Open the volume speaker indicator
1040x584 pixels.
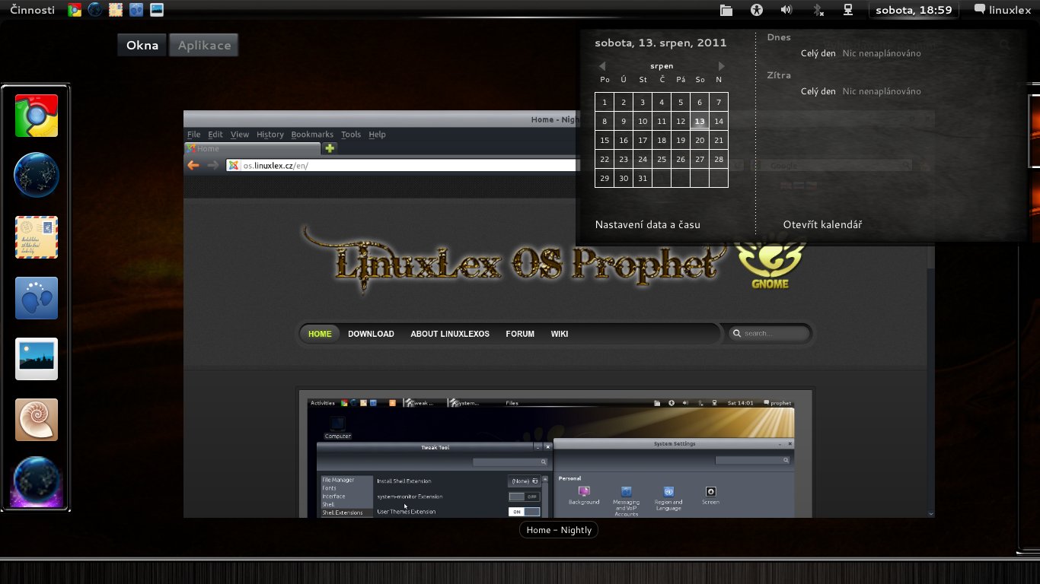tap(786, 10)
